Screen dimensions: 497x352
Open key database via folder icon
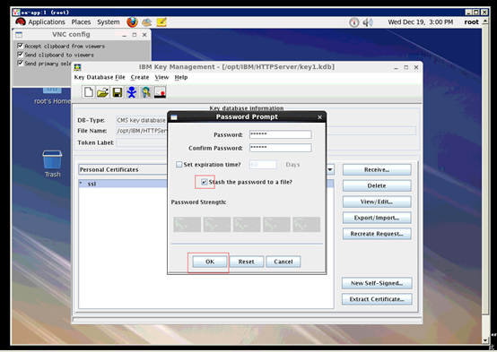(x=102, y=92)
